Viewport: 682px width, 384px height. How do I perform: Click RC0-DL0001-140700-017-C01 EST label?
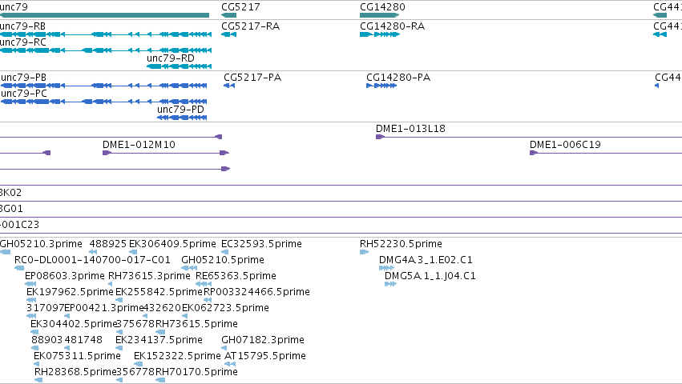point(92,260)
